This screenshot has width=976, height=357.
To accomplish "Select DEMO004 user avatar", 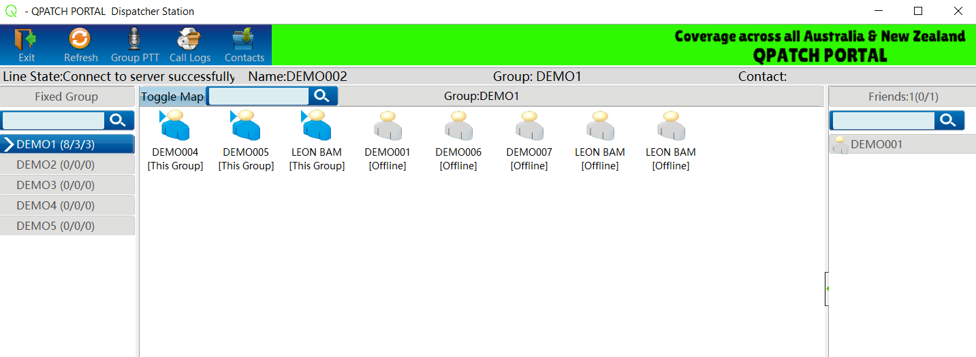I will click(175, 125).
